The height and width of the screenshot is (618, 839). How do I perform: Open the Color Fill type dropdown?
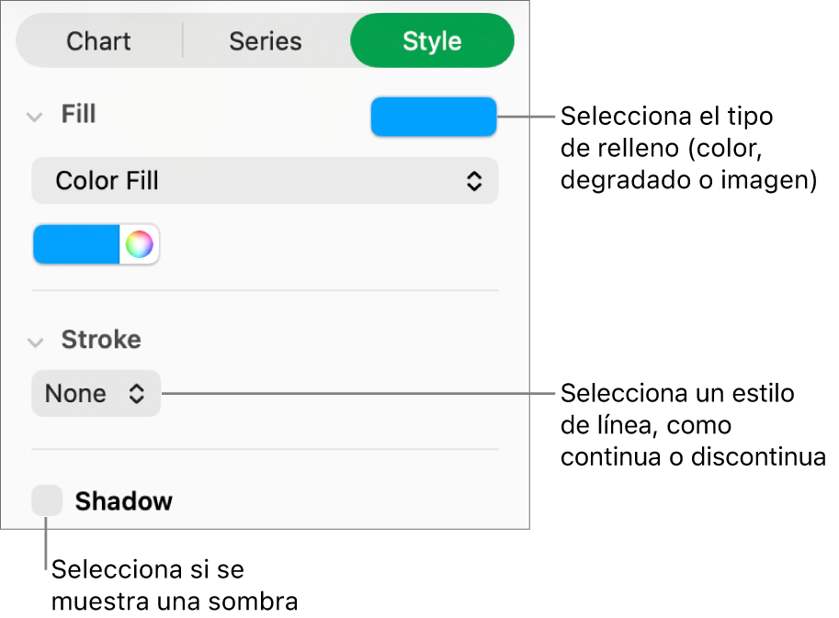coord(265,181)
